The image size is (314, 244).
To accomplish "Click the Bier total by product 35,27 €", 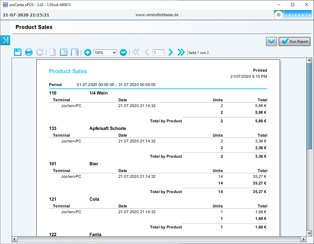I will pos(260,192).
